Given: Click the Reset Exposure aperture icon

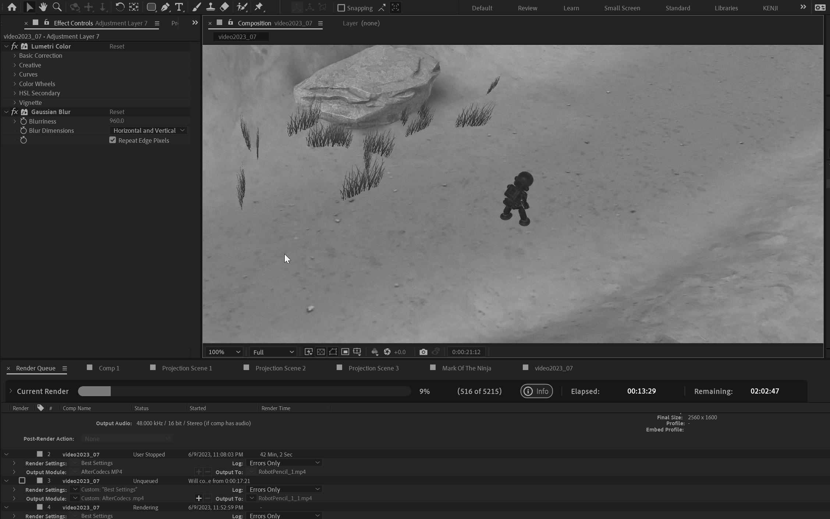Looking at the screenshot, I should coord(387,352).
